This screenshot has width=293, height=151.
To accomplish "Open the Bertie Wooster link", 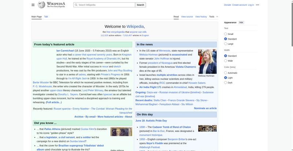I will point(41,82).
